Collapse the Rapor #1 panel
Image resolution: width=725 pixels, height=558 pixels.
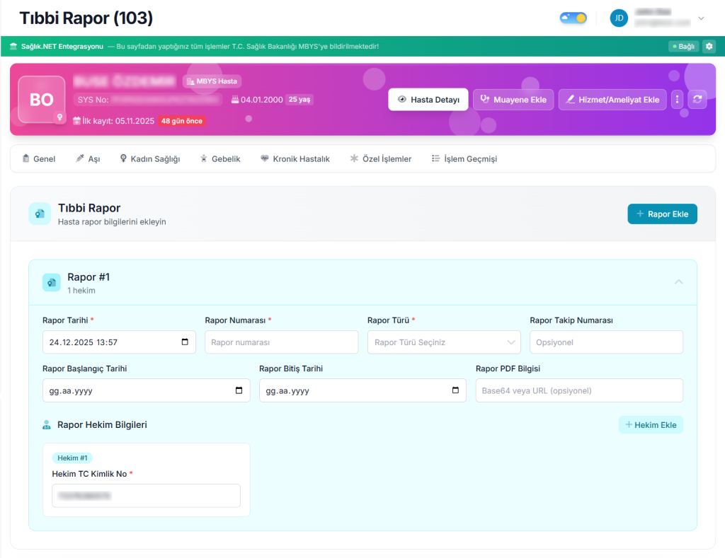coord(678,281)
